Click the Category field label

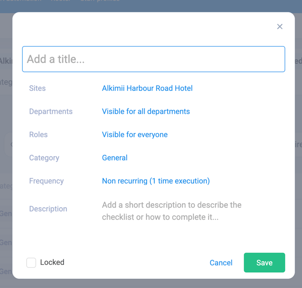[x=44, y=158]
